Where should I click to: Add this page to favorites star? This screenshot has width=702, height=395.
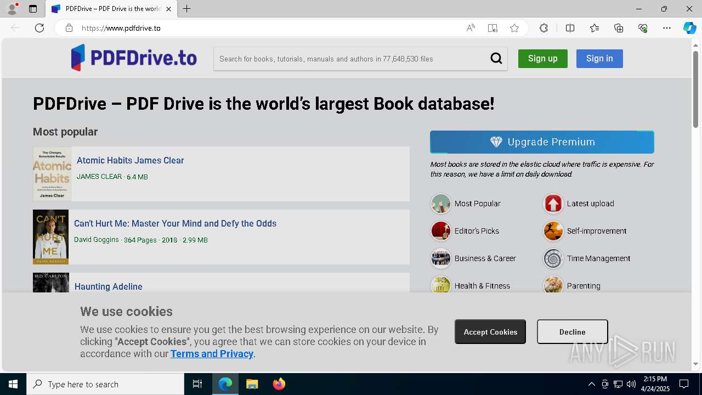(514, 28)
